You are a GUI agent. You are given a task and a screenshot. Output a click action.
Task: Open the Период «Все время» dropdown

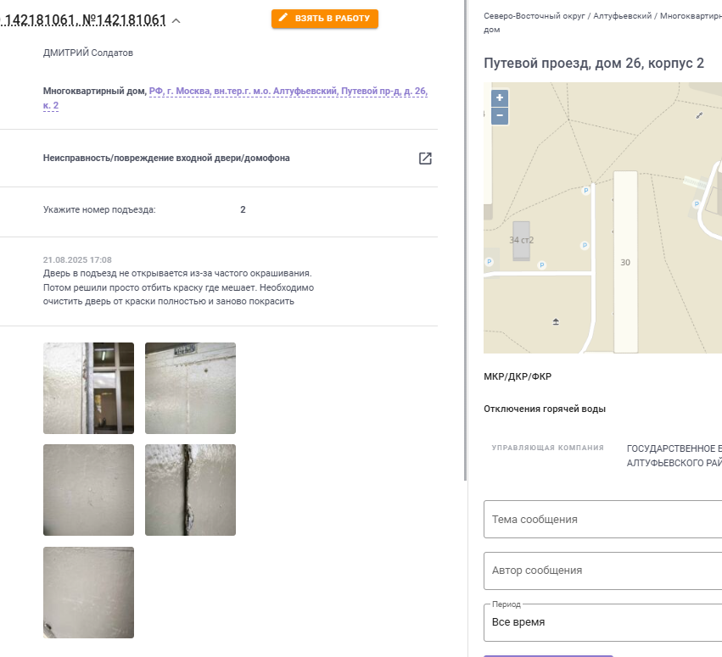pyautogui.click(x=602, y=622)
